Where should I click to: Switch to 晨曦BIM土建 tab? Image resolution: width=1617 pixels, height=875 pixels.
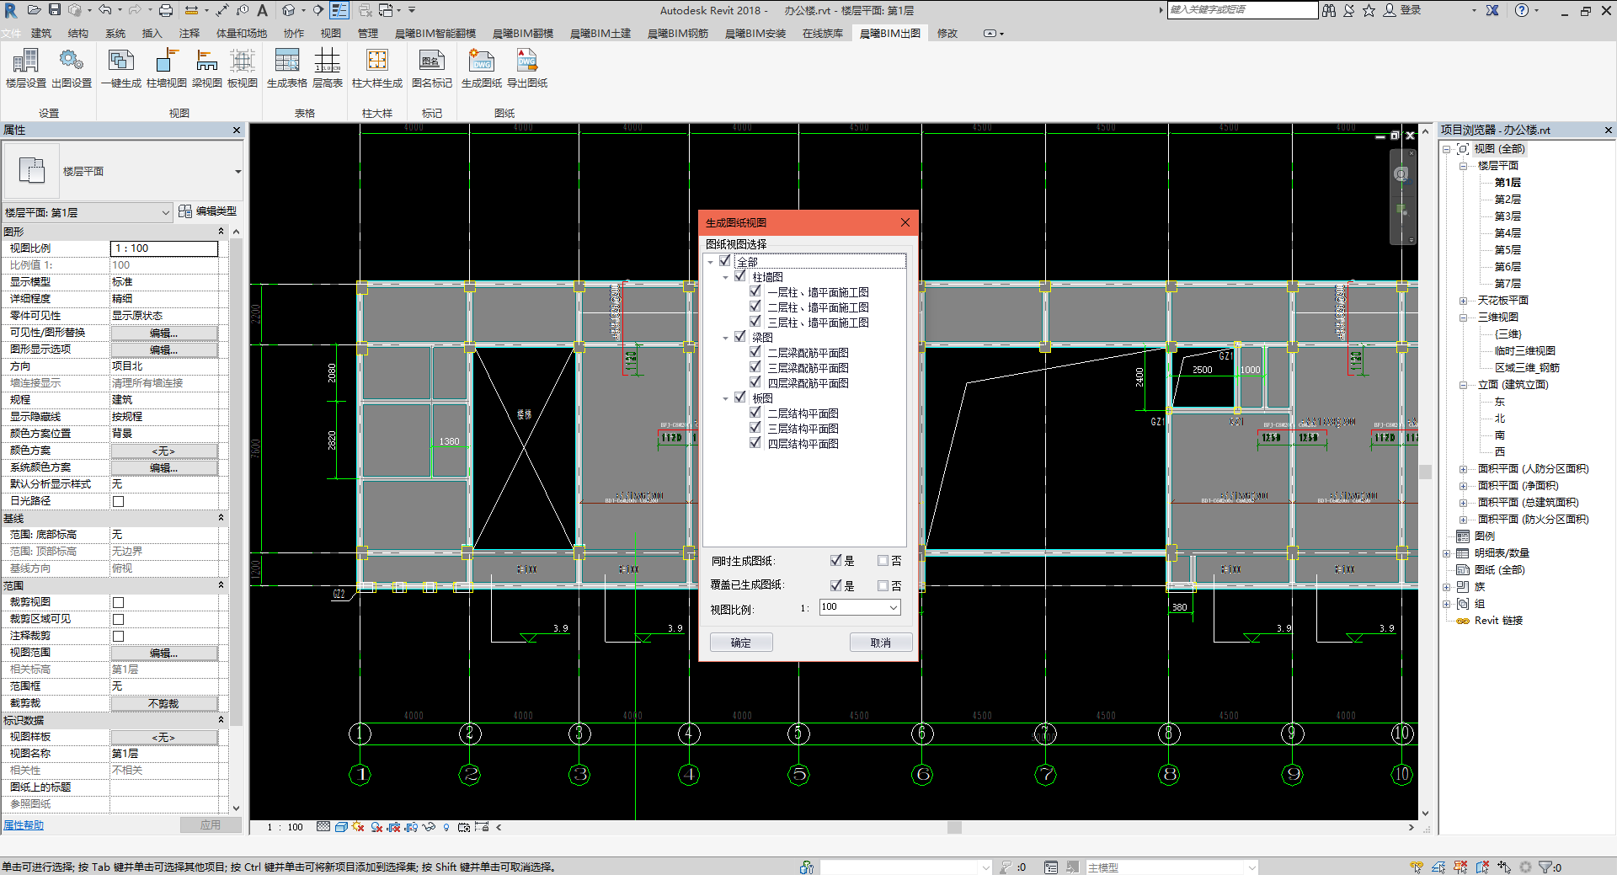(x=600, y=34)
